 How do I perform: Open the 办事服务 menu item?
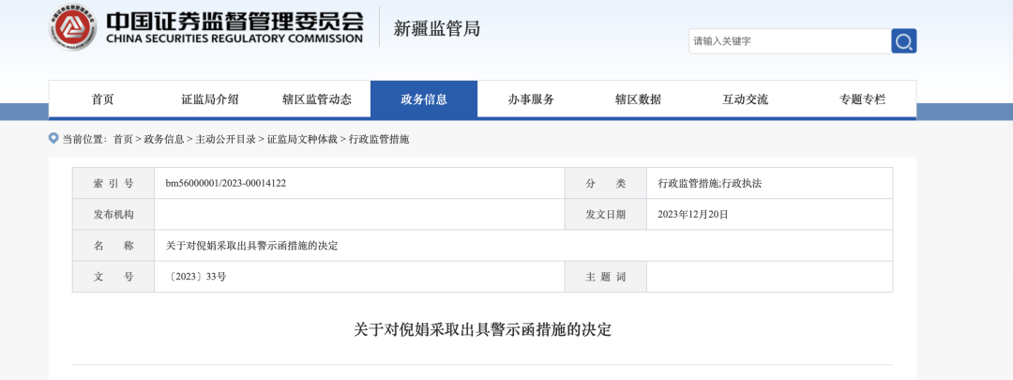(531, 99)
